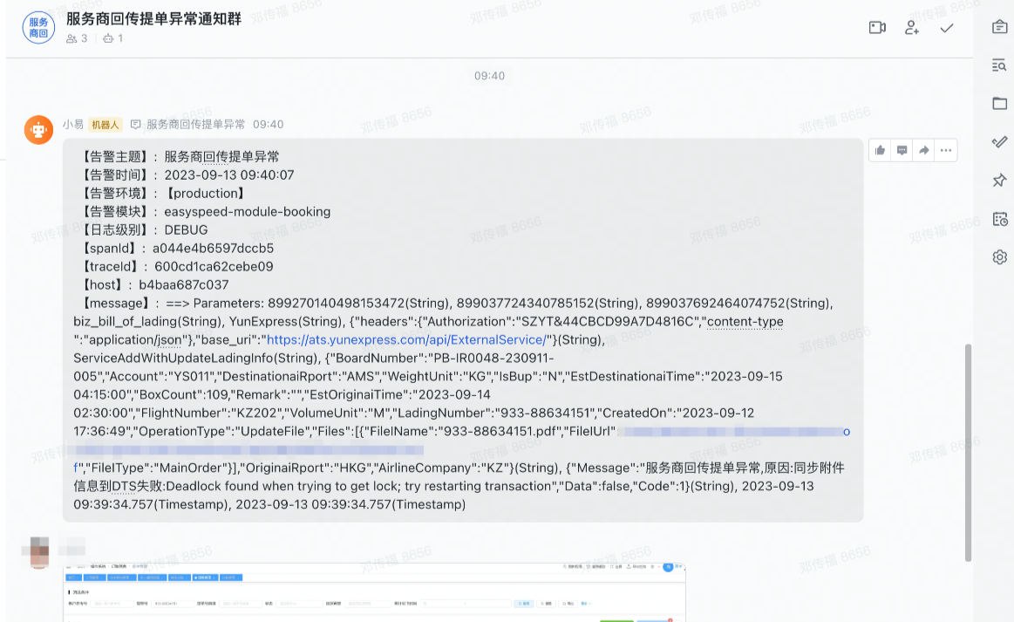Click the checkmark icon in the header
The height and width of the screenshot is (622, 1014).
pos(947,28)
